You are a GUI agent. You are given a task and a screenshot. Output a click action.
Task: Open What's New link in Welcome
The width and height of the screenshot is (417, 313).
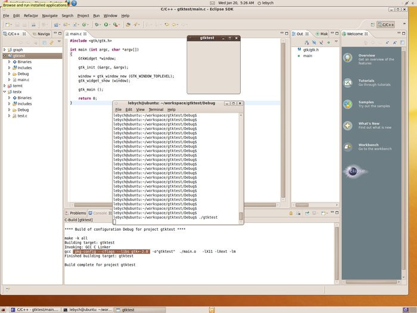(x=369, y=123)
